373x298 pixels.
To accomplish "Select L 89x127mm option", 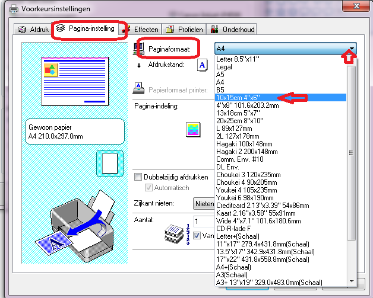I will coord(280,129).
